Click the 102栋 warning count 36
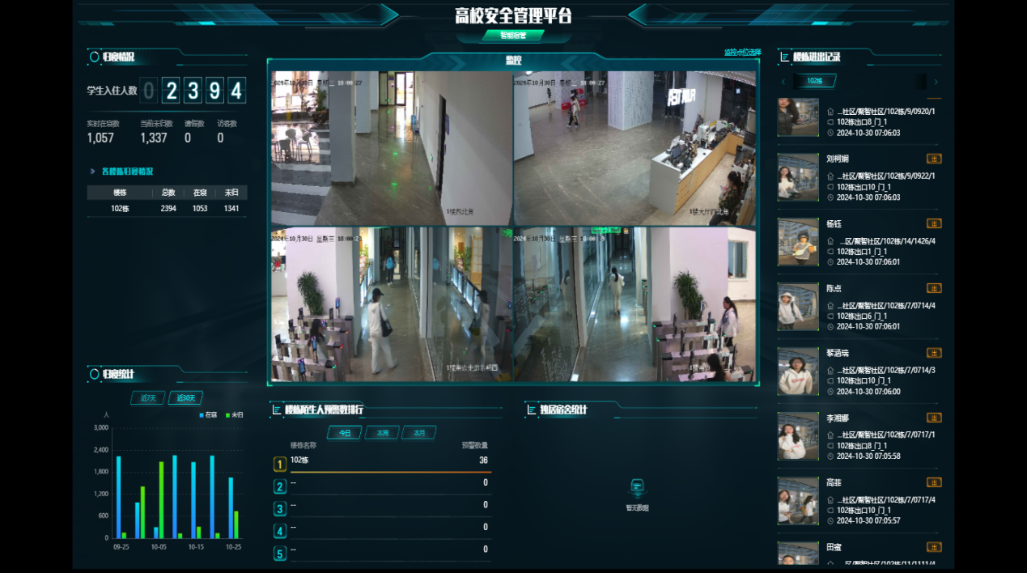1027x573 pixels. coord(483,460)
